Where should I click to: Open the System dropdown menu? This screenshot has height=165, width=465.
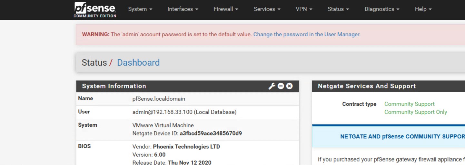140,9
